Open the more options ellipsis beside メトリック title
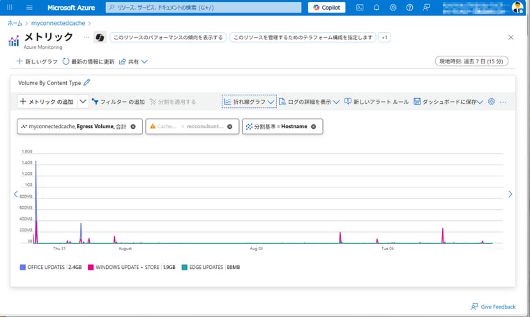 pyautogui.click(x=86, y=37)
